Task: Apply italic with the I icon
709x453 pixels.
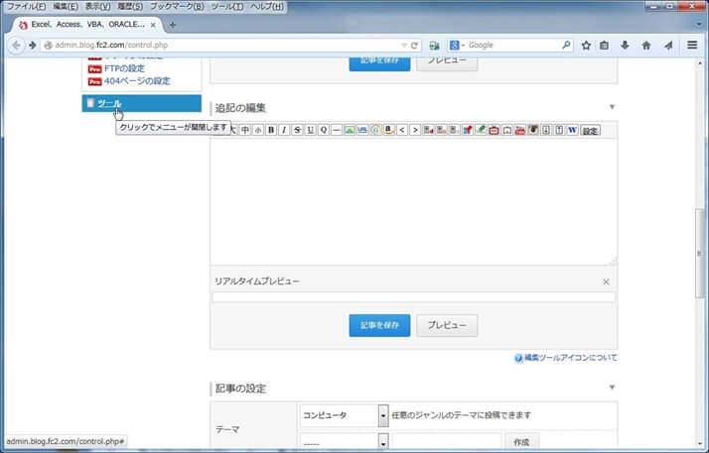Action: tap(284, 130)
